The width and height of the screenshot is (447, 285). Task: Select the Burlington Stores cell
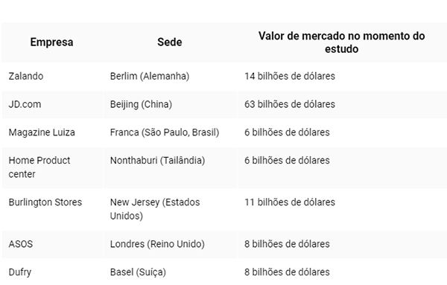[x=52, y=209]
